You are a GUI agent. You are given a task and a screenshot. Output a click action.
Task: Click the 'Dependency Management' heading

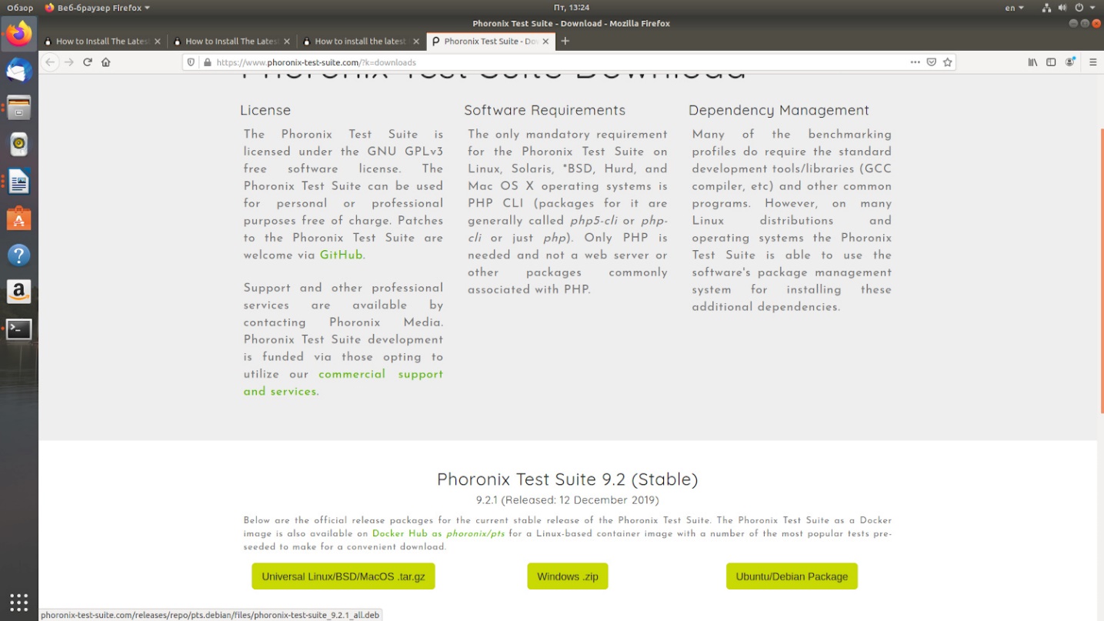[x=779, y=110]
